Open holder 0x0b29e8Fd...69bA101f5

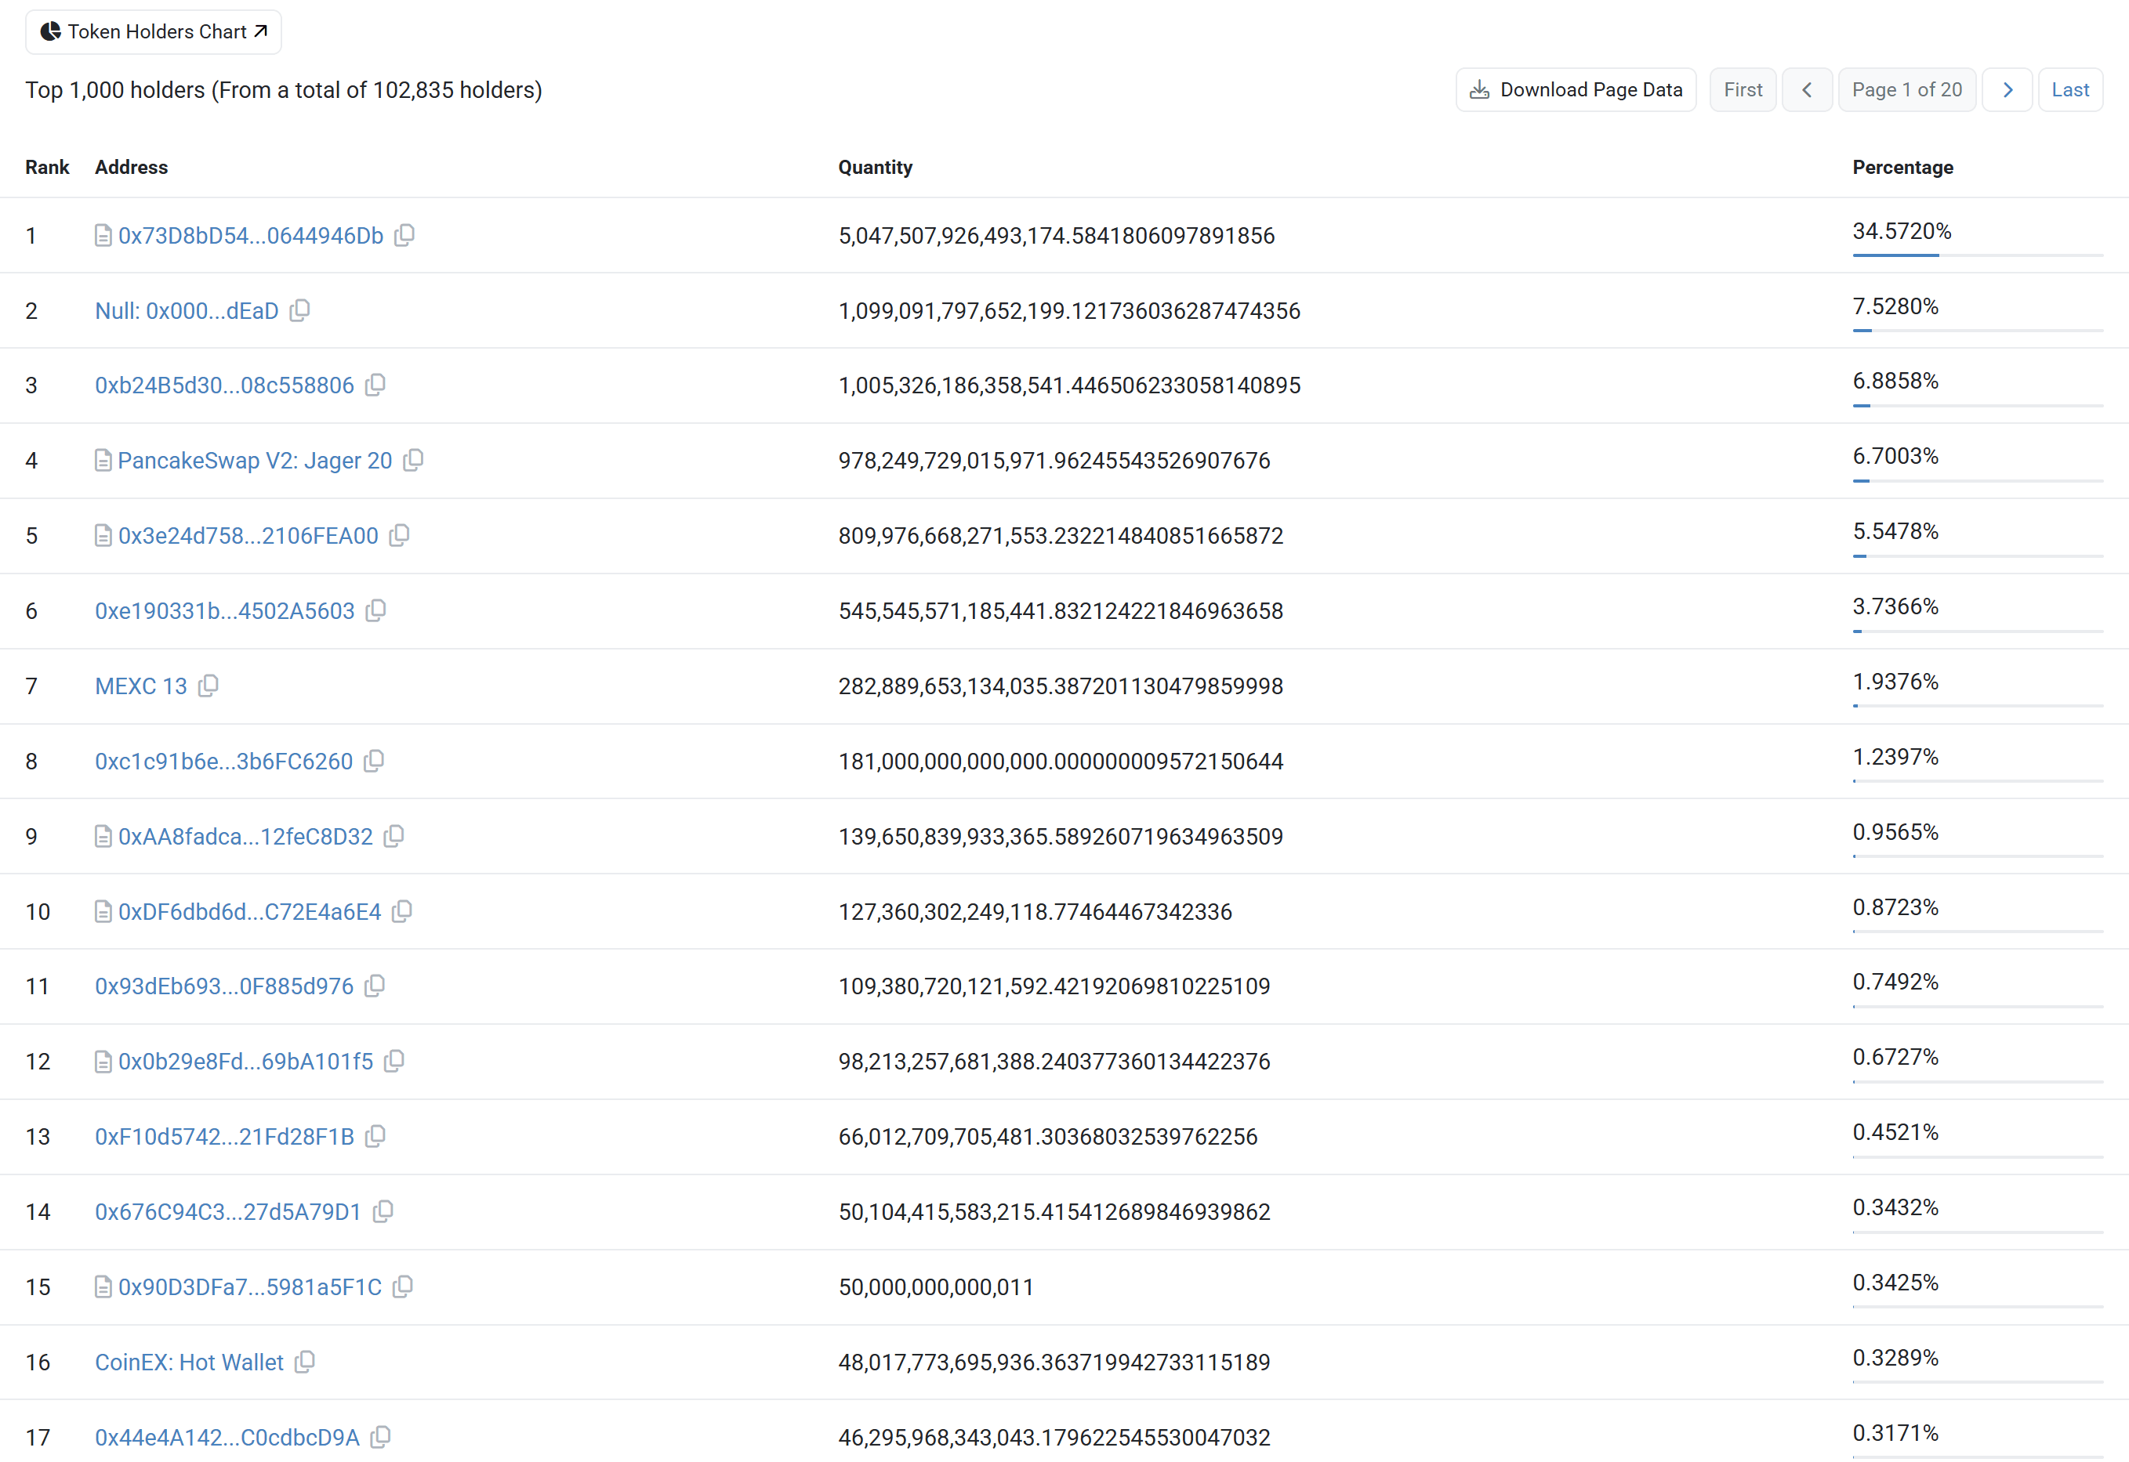(245, 1061)
